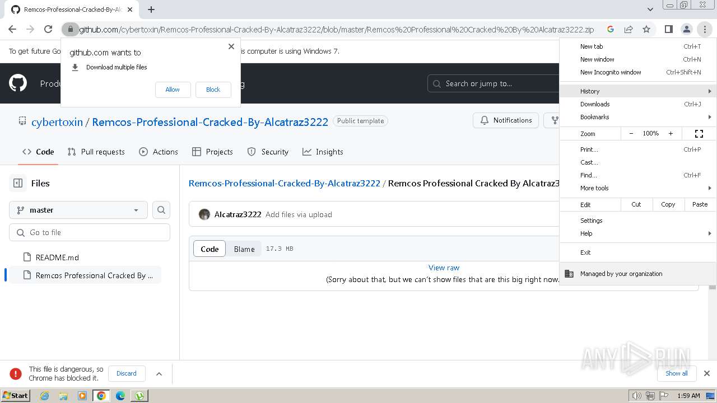Image resolution: width=717 pixels, height=403 pixels.
Task: Click the GitHub Octocat logo
Action: [18, 83]
